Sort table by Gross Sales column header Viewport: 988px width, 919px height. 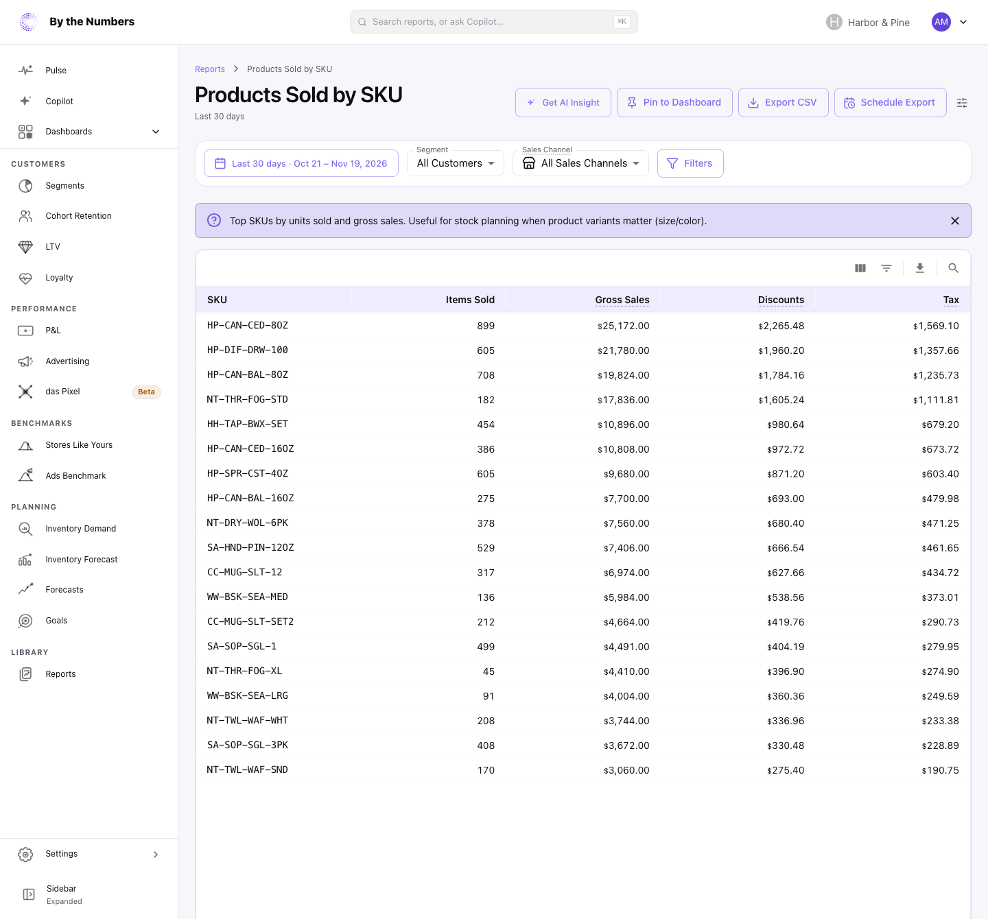[622, 300]
